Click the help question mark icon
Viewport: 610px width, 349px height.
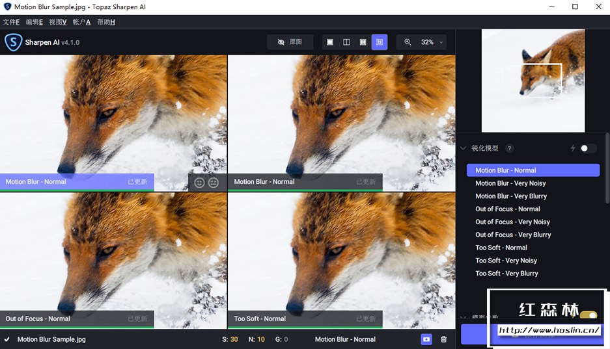[509, 148]
